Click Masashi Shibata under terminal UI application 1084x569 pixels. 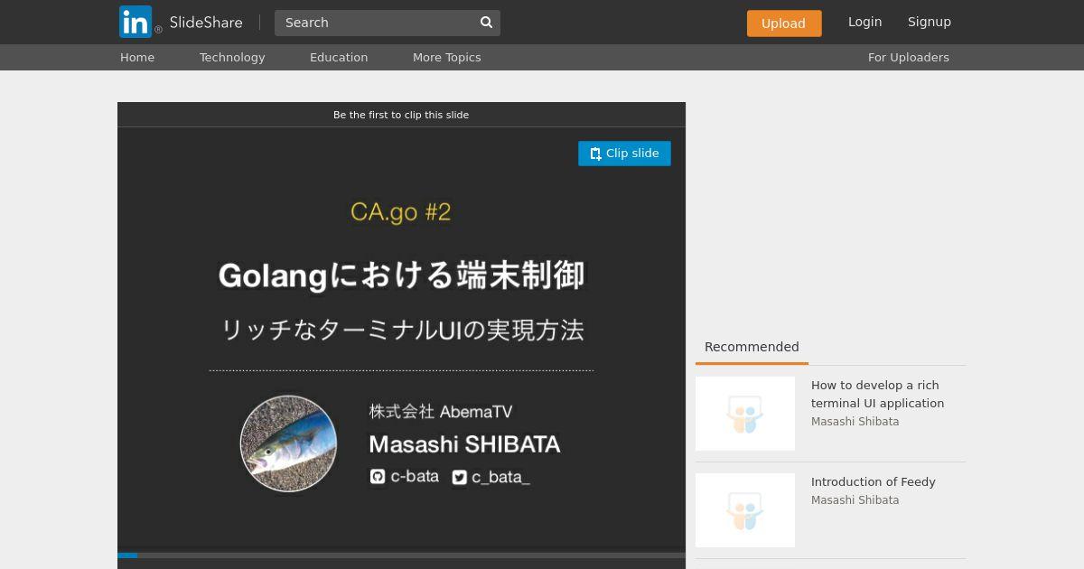pos(855,422)
